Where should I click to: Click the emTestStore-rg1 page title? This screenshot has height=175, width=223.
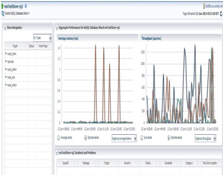[14, 6]
